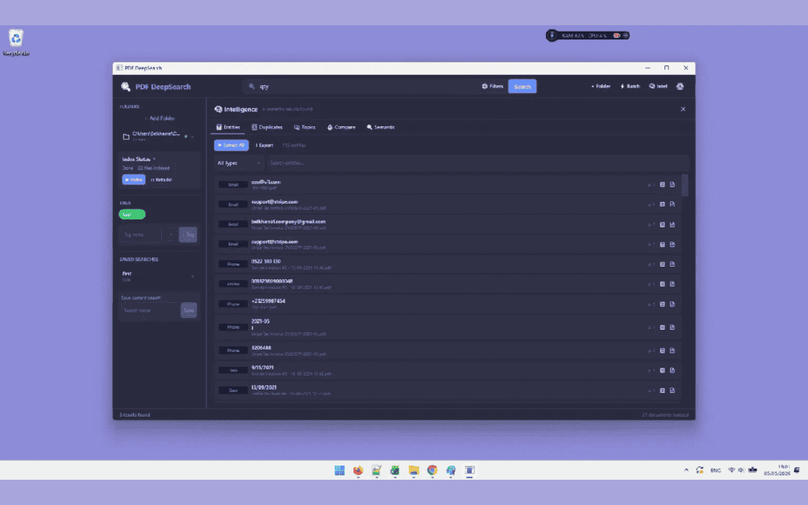
Task: Focus the Tag name input
Action: (142, 235)
